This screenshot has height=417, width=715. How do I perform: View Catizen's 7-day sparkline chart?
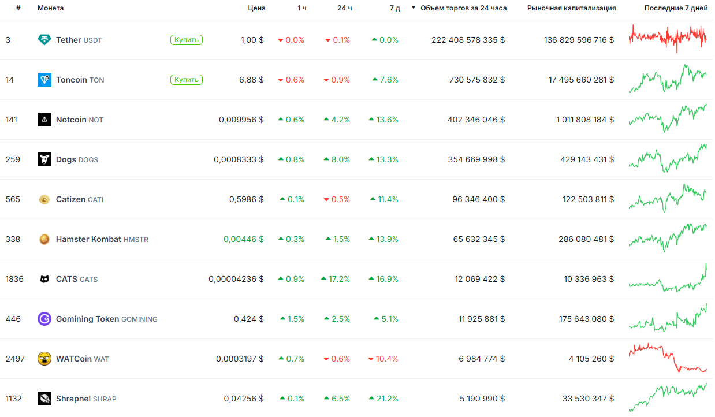pyautogui.click(x=668, y=198)
